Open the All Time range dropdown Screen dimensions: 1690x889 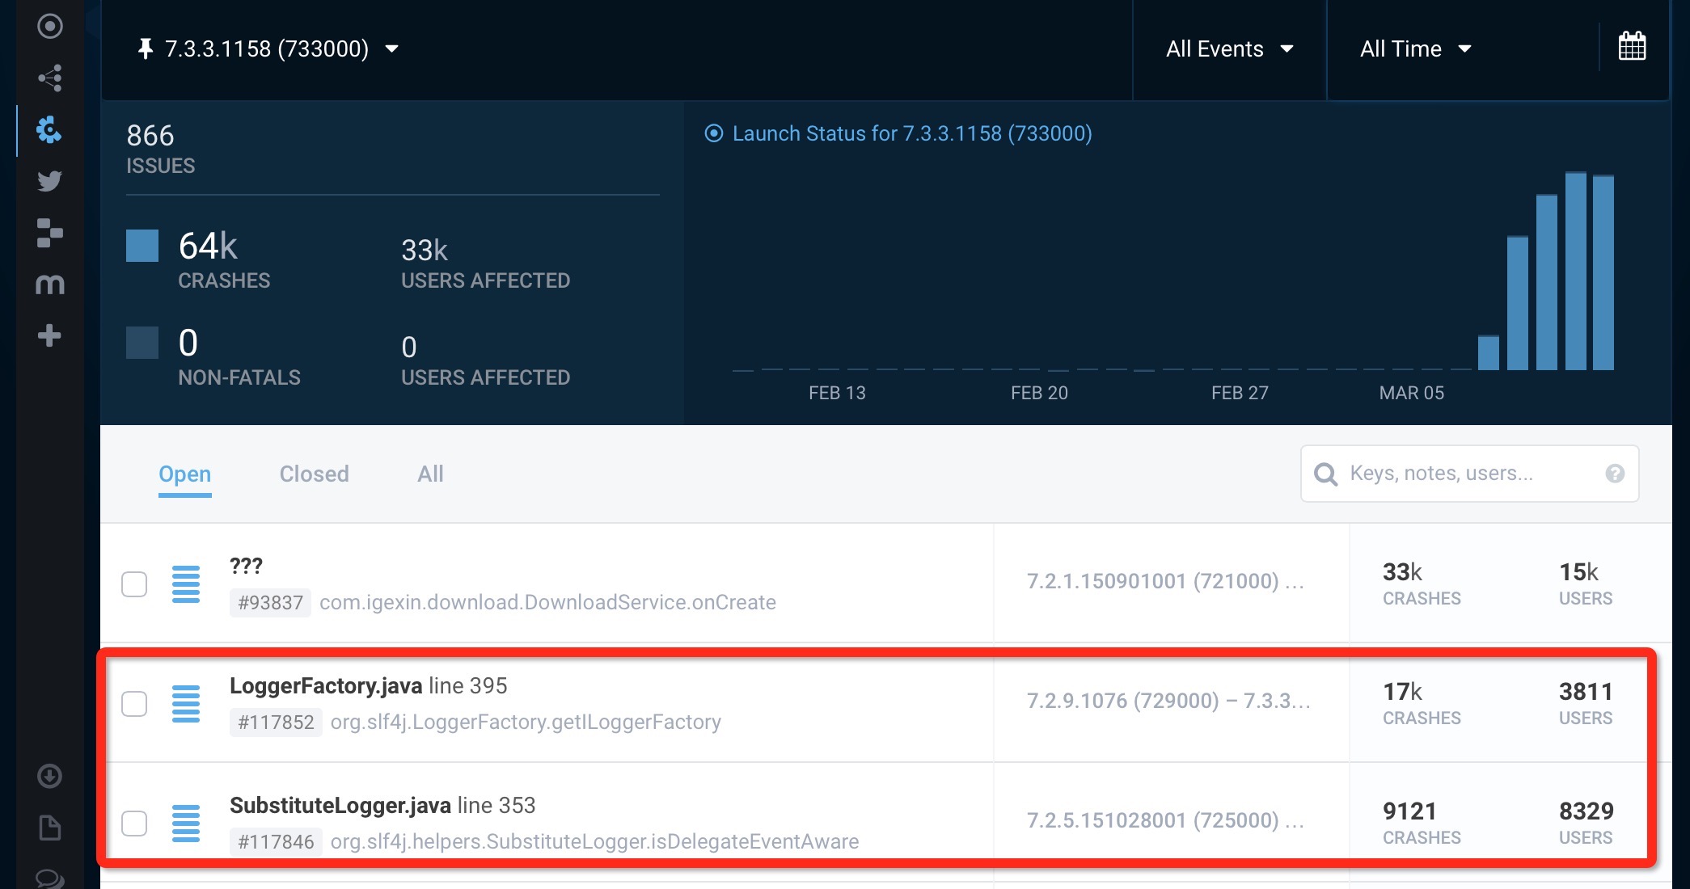click(x=1415, y=48)
